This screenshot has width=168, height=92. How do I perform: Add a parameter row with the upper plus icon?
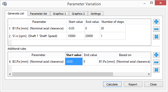[156, 22]
